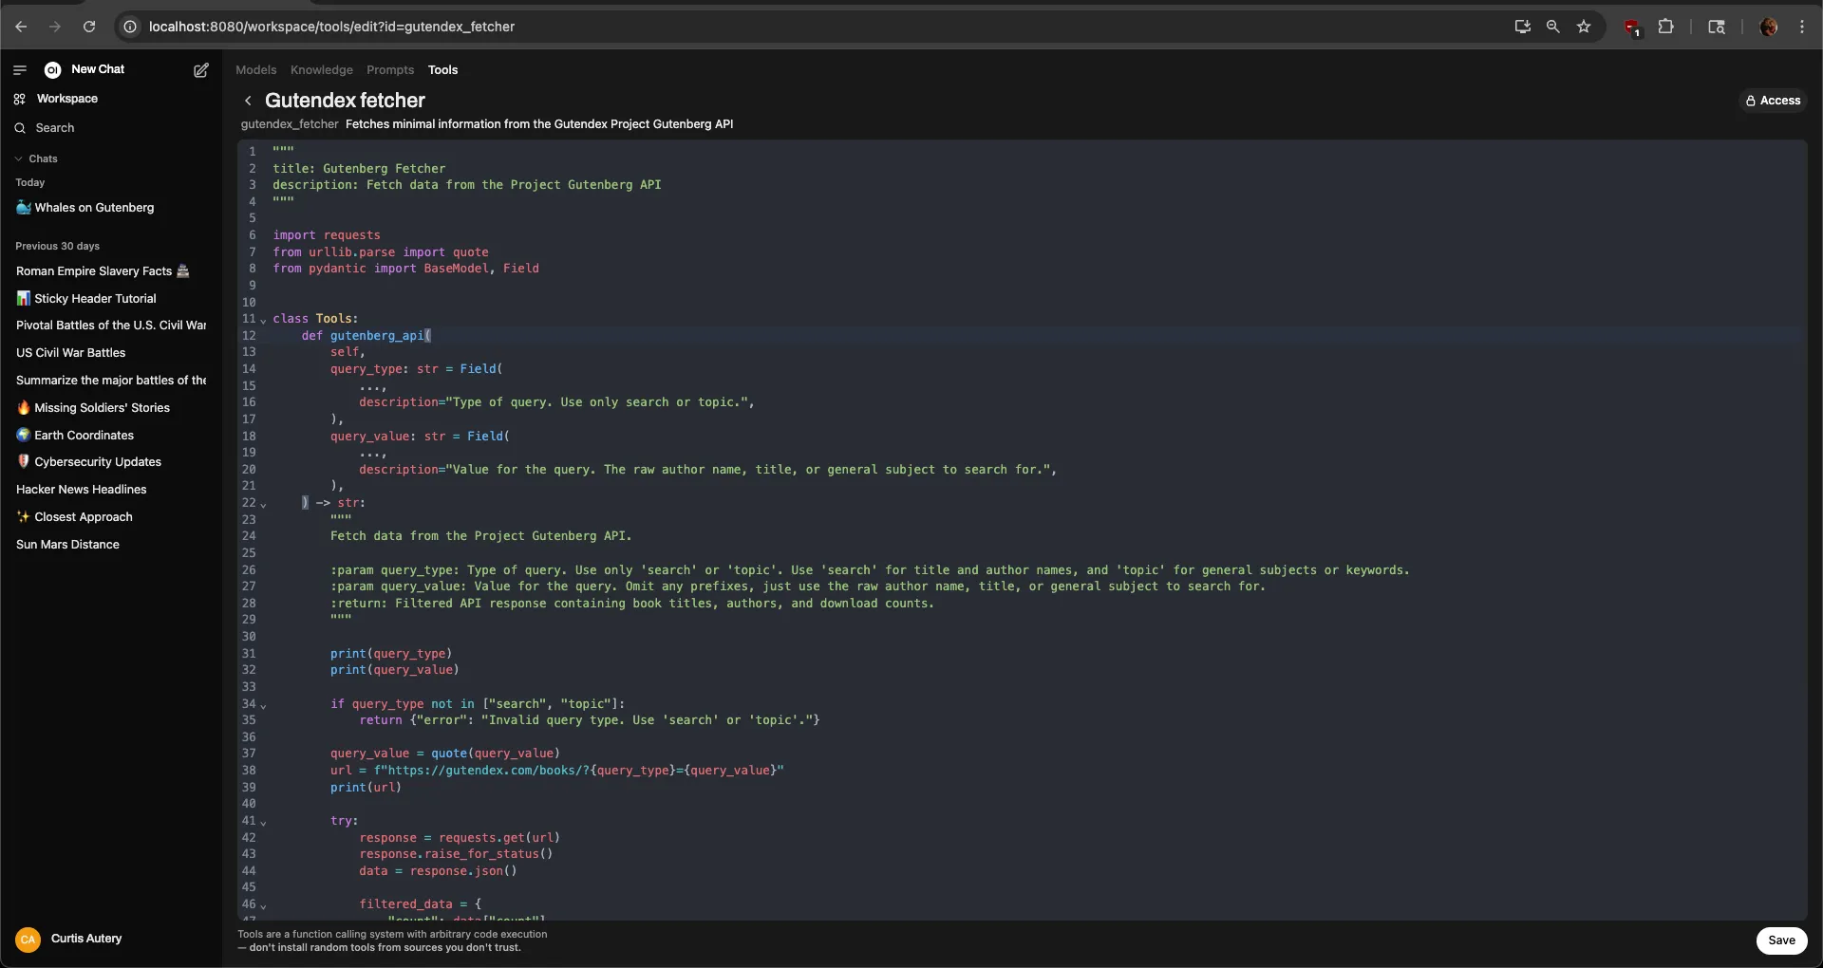Screen dimensions: 1823x968
Task: Click the Open WebUI logo icon
Action: pos(53,70)
